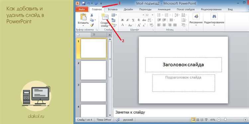Toggle italic К formatting
The image size is (249, 124).
pyautogui.click(x=128, y=20)
